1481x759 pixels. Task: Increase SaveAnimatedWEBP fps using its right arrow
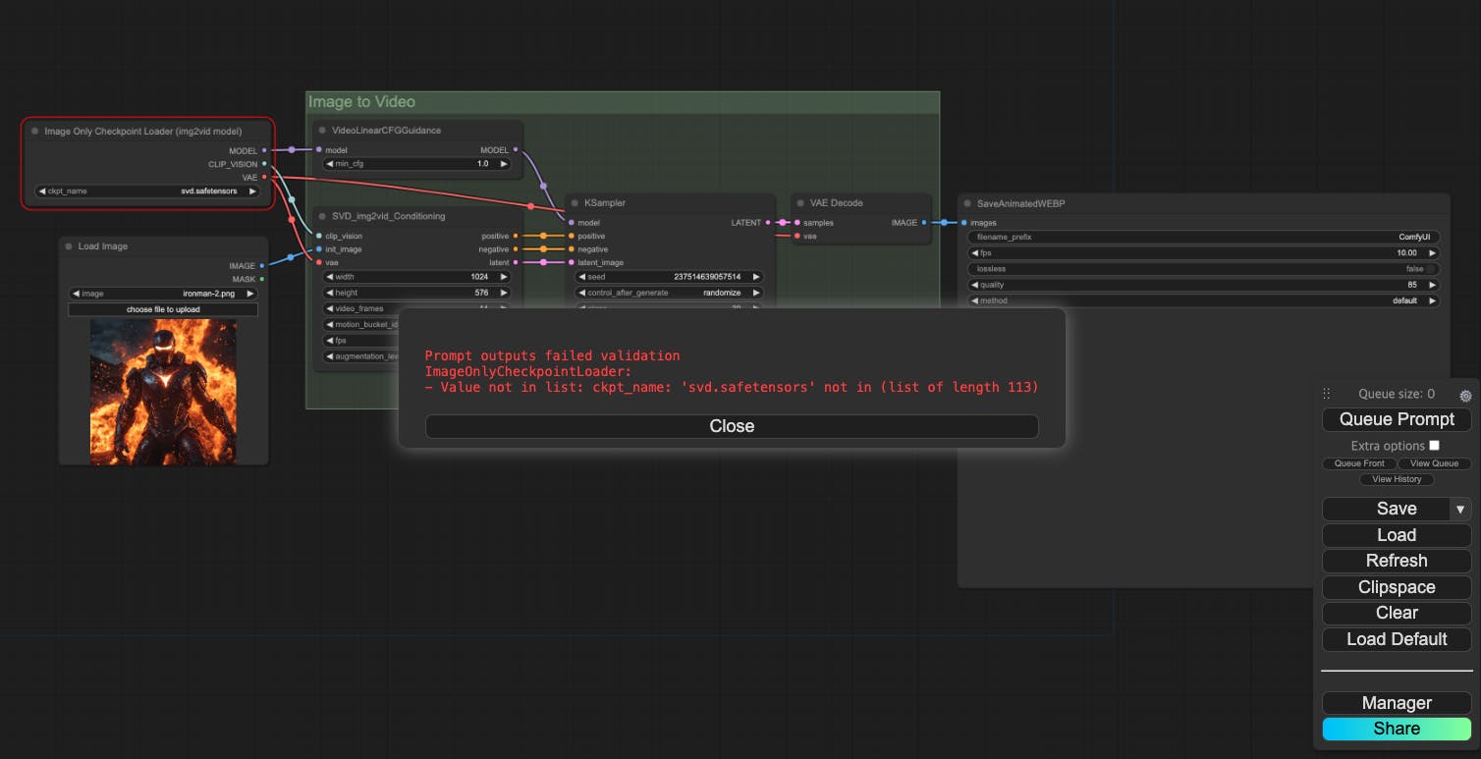1434,253
